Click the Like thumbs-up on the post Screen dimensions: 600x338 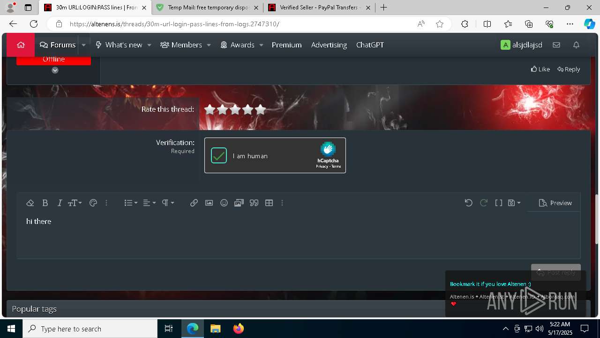(x=540, y=69)
